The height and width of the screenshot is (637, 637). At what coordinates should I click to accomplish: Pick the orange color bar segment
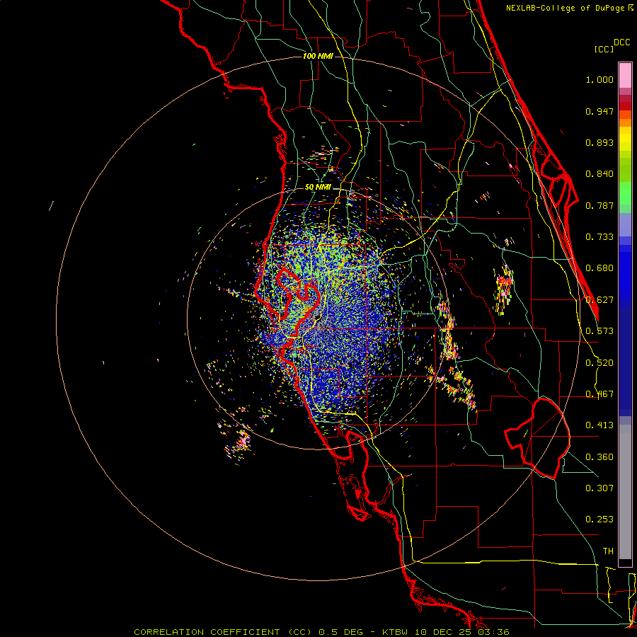point(625,122)
